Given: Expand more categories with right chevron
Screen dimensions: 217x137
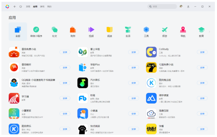Looking at the screenshot, I should [x=210, y=32].
